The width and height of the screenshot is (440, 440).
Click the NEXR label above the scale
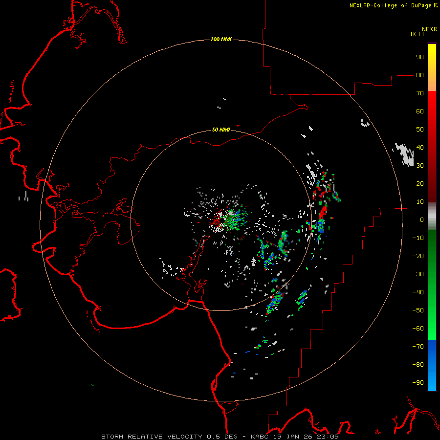(430, 29)
